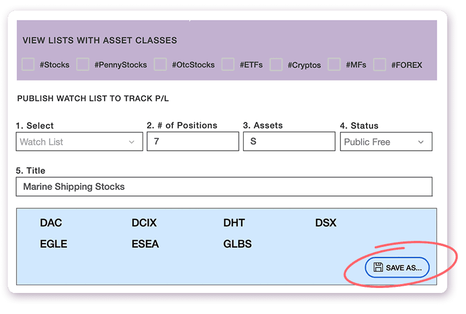Viewport: 466px width, 314px height.
Task: Click the GLBS ticker symbol
Action: click(x=238, y=244)
